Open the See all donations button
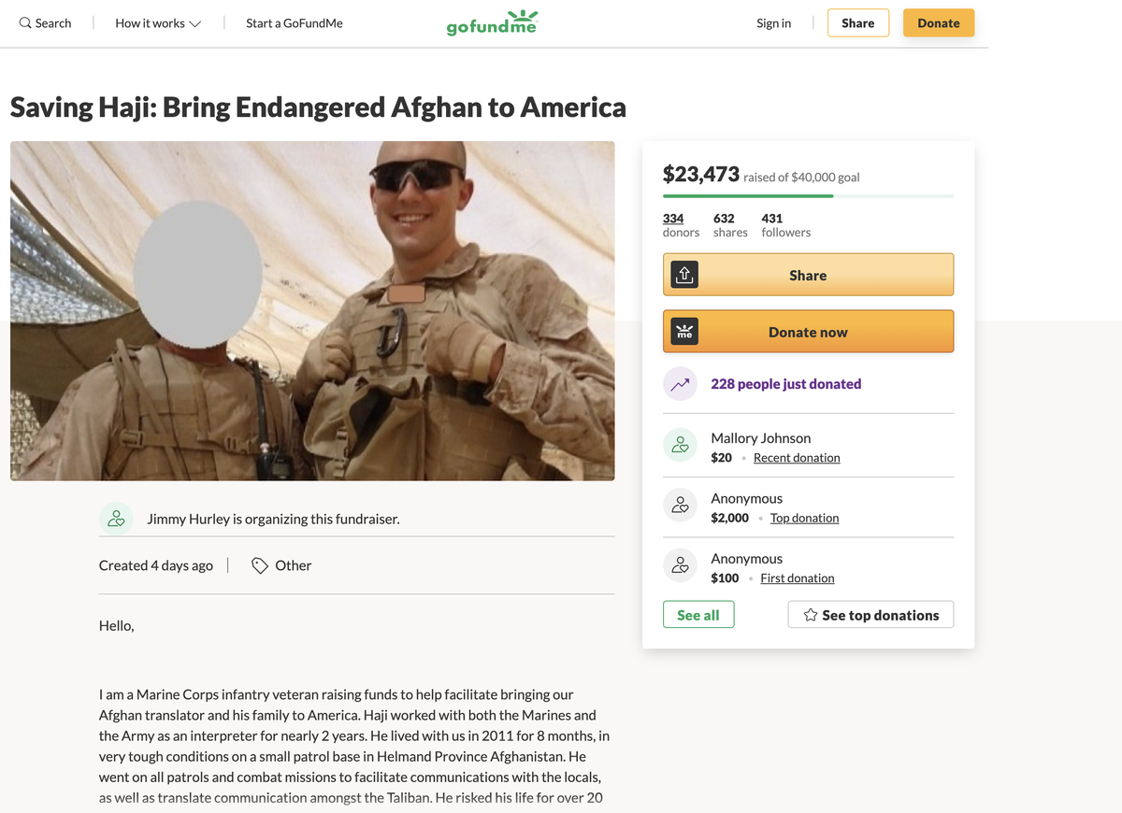The width and height of the screenshot is (1122, 813). [698, 615]
